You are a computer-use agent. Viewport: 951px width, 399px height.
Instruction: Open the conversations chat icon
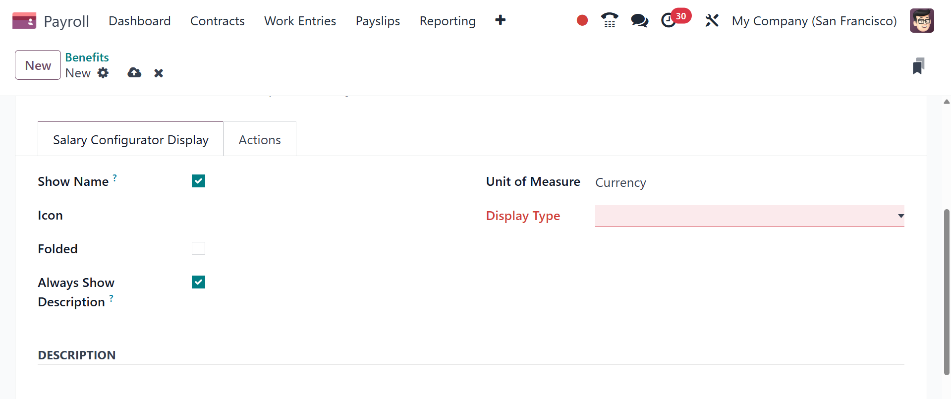coord(639,20)
